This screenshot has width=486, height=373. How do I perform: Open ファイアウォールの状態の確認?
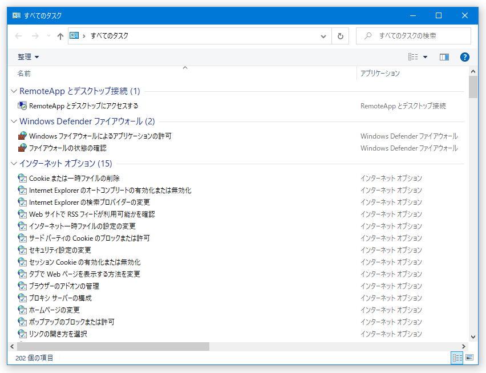tap(67, 148)
